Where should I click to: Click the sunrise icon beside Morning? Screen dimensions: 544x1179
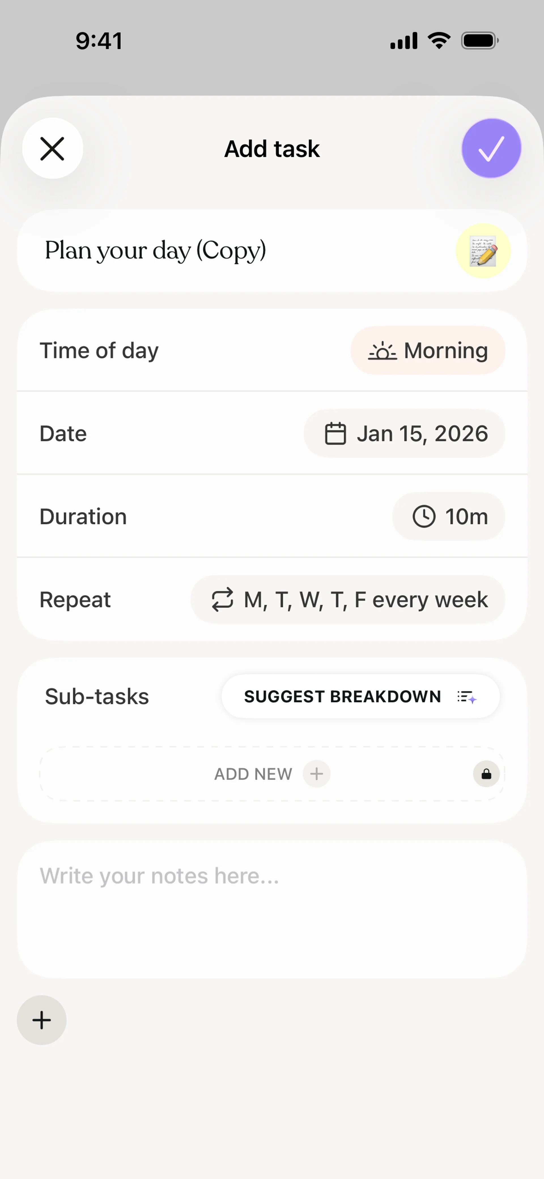tap(382, 352)
